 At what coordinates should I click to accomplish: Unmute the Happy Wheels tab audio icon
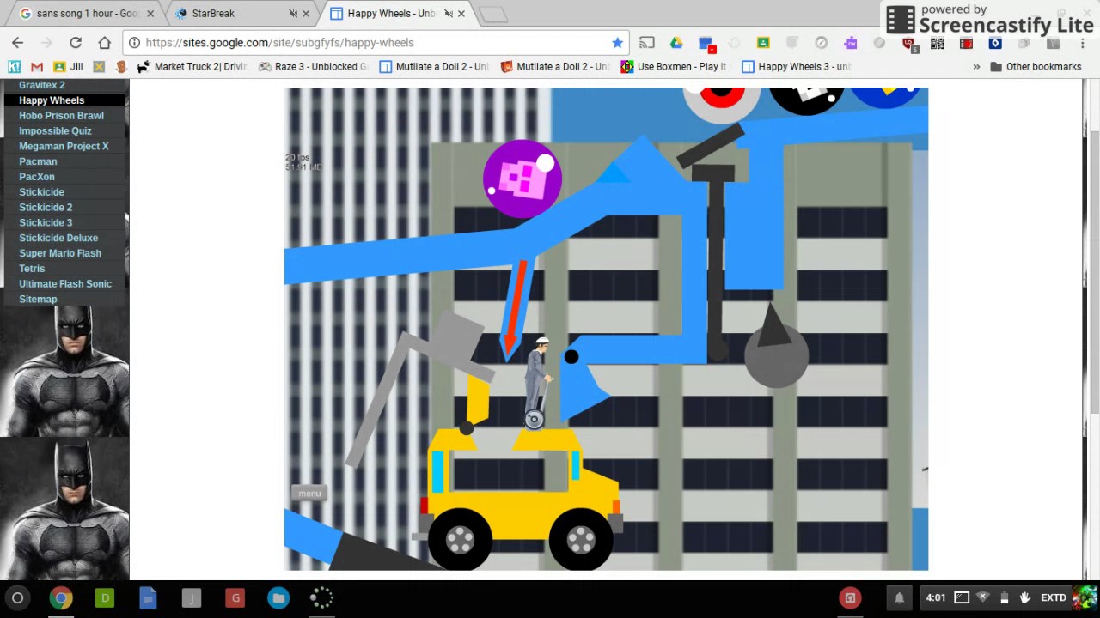pyautogui.click(x=448, y=14)
